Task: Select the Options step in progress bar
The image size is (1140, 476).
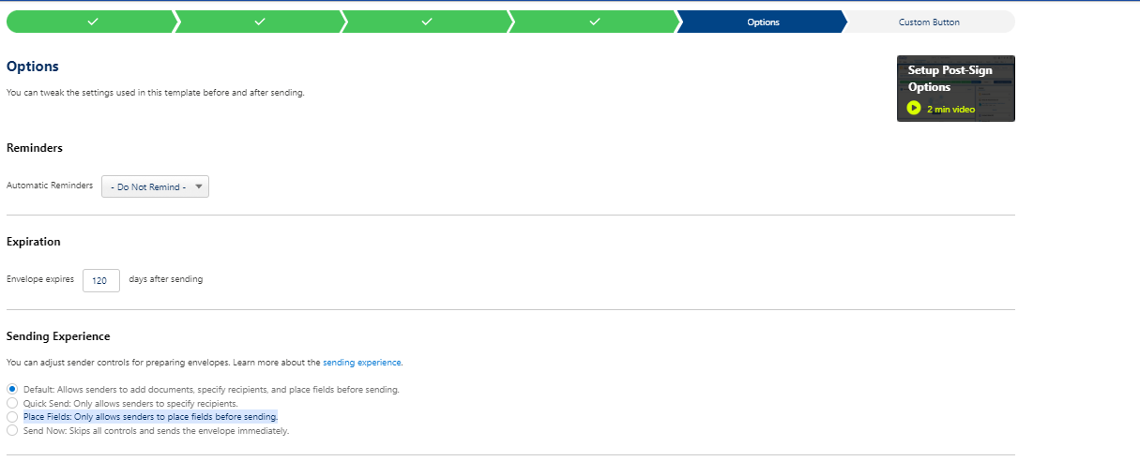Action: [762, 22]
